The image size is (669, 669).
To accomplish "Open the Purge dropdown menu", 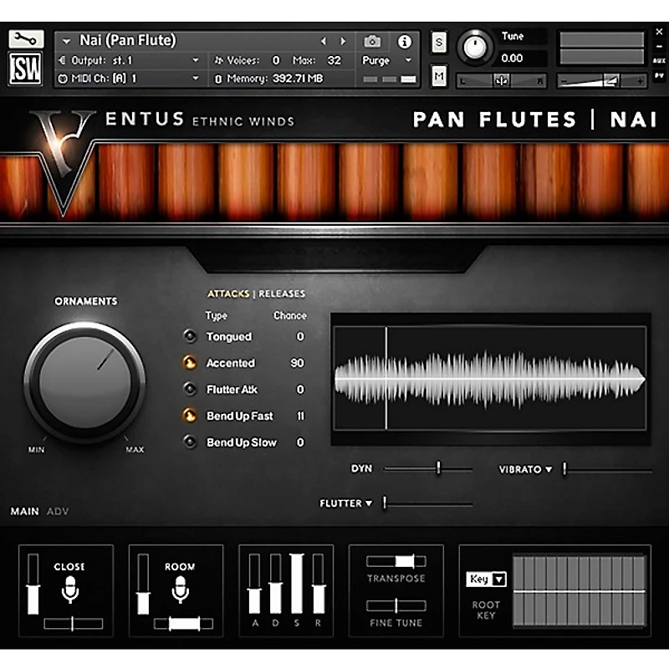I will coord(387,60).
